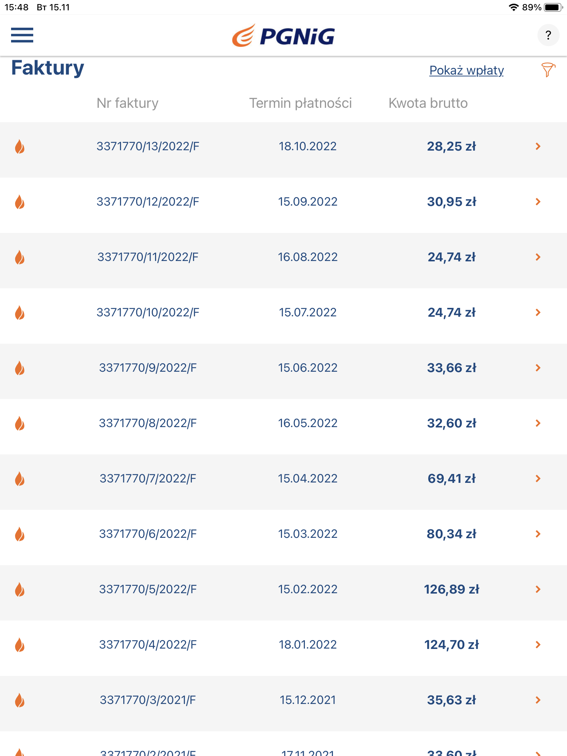Click the Kwota brutto column header
The width and height of the screenshot is (567, 756).
(428, 103)
